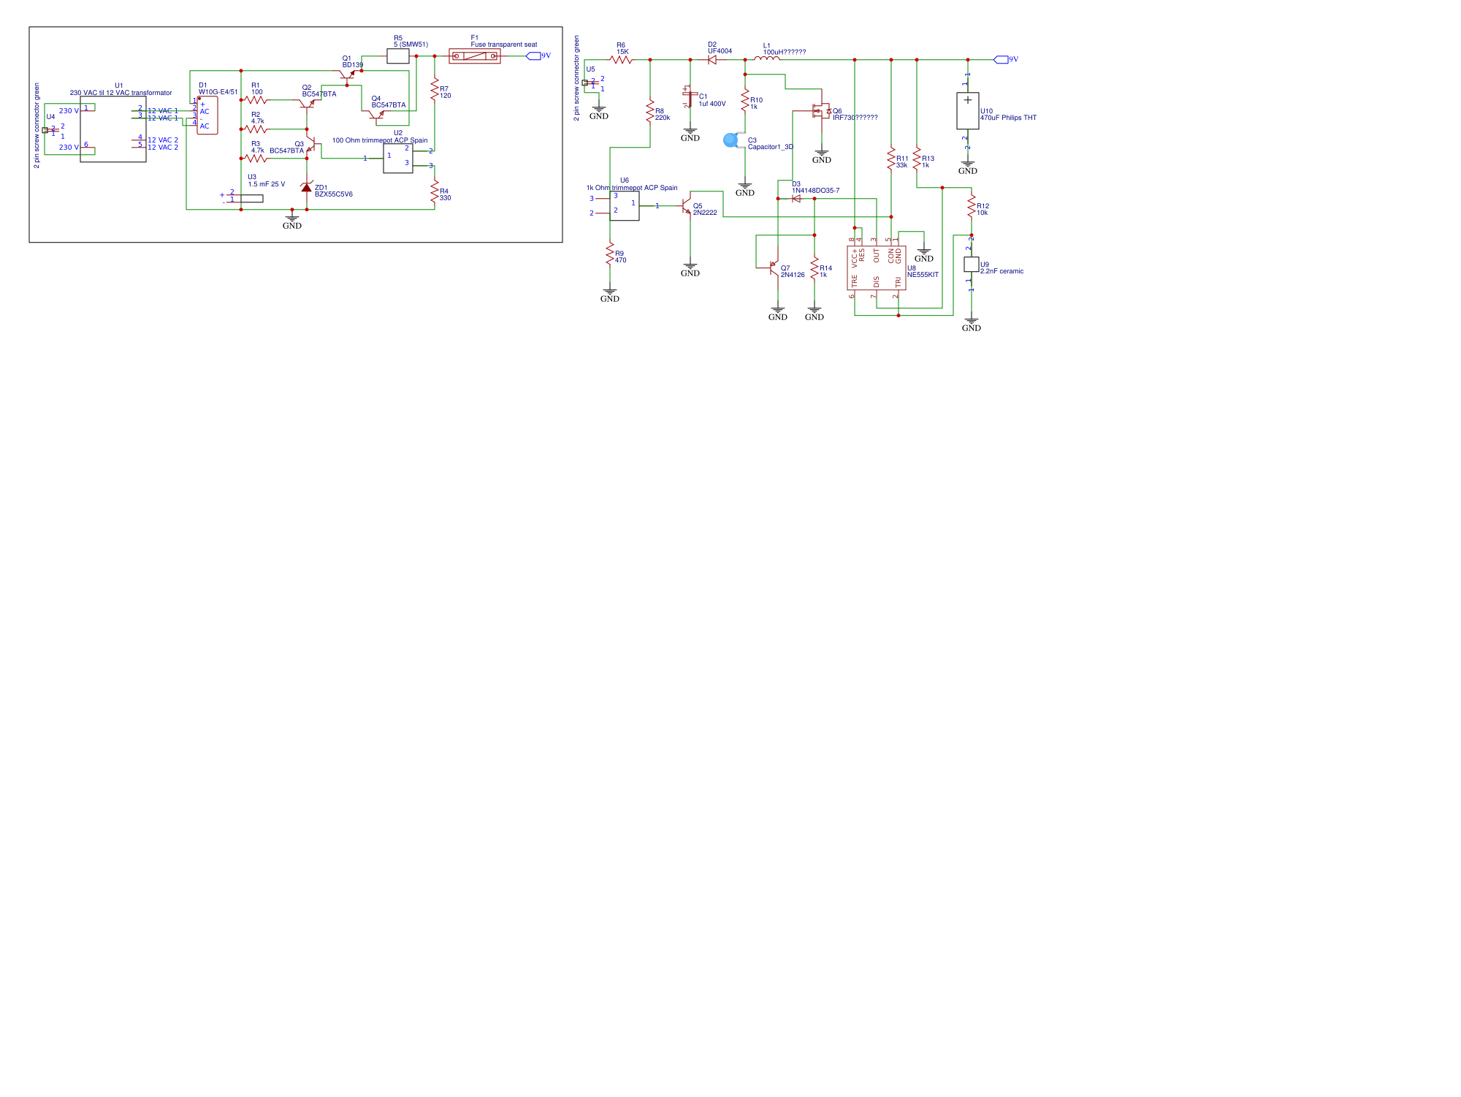This screenshot has width=1461, height=1097.
Task: Select the U10 470uF Philips capacitor
Action: [x=968, y=111]
